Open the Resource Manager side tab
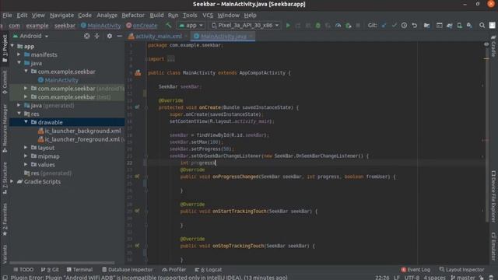This screenshot has height=280, width=498. [5, 128]
